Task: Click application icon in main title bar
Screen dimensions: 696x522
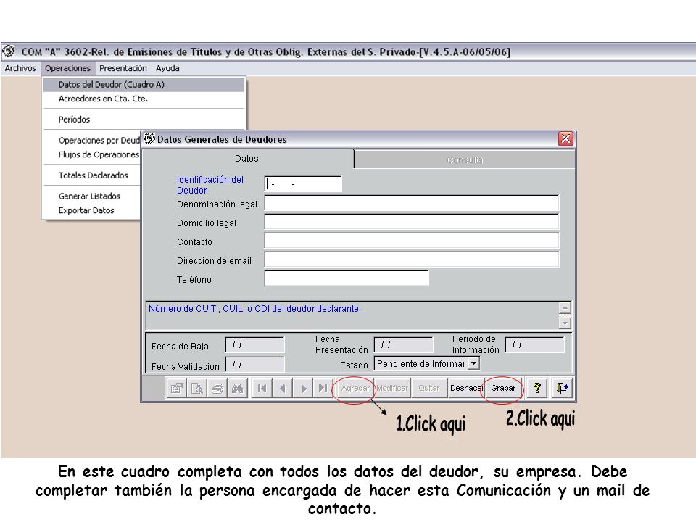Action: click(9, 51)
